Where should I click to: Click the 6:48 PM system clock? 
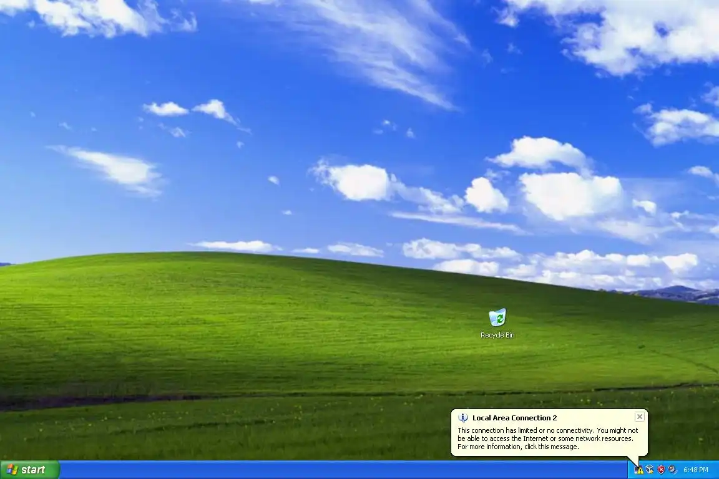coord(696,470)
